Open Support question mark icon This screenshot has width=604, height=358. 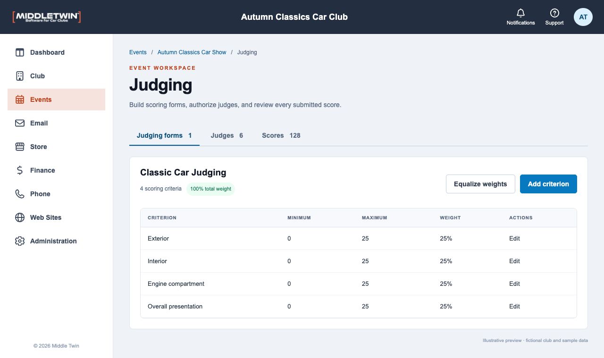[x=554, y=13]
